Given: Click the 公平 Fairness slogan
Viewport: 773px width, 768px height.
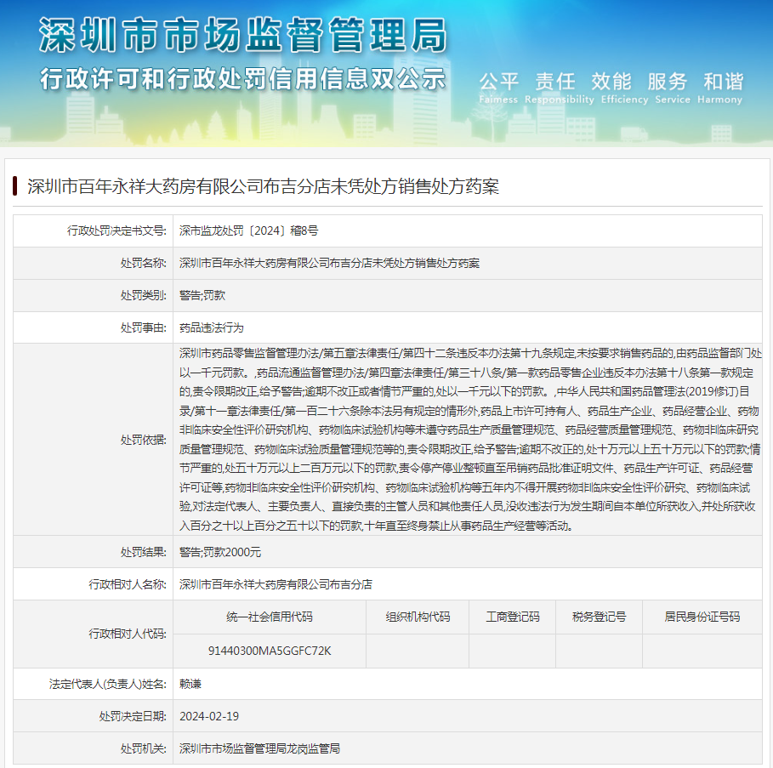Looking at the screenshot, I should coord(498,88).
